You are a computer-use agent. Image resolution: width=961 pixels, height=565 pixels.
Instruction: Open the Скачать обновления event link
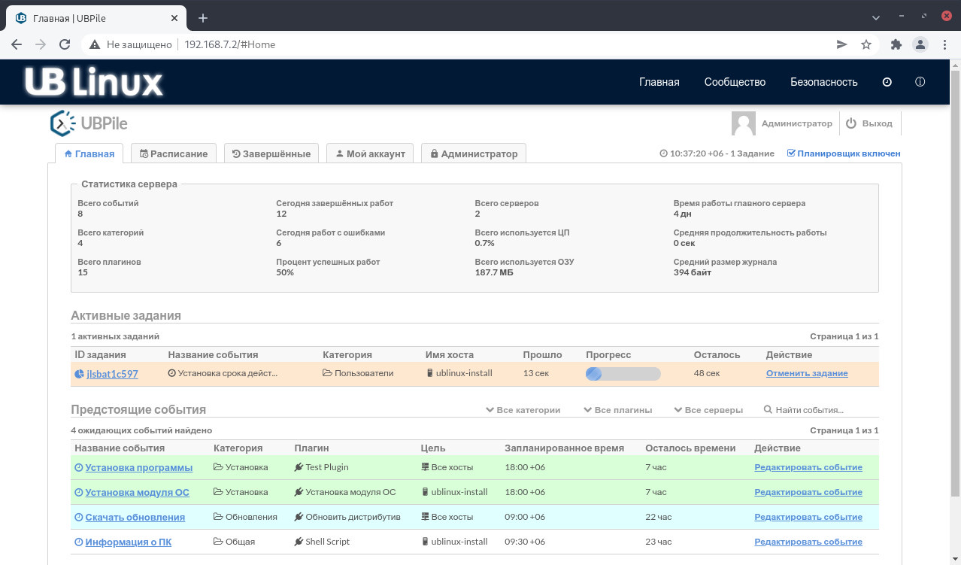(135, 517)
